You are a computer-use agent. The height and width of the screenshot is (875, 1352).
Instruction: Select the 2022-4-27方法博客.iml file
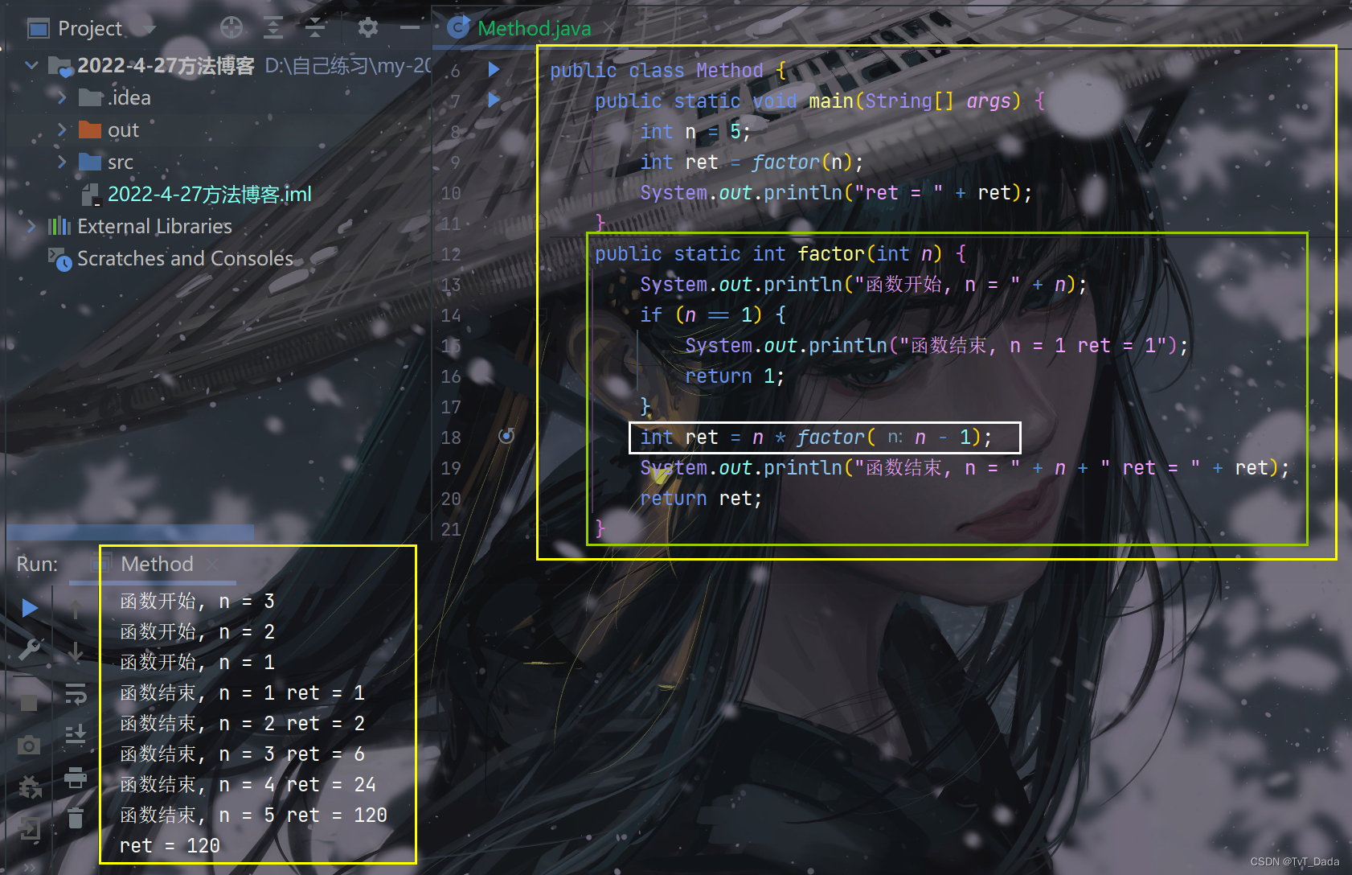click(x=209, y=194)
